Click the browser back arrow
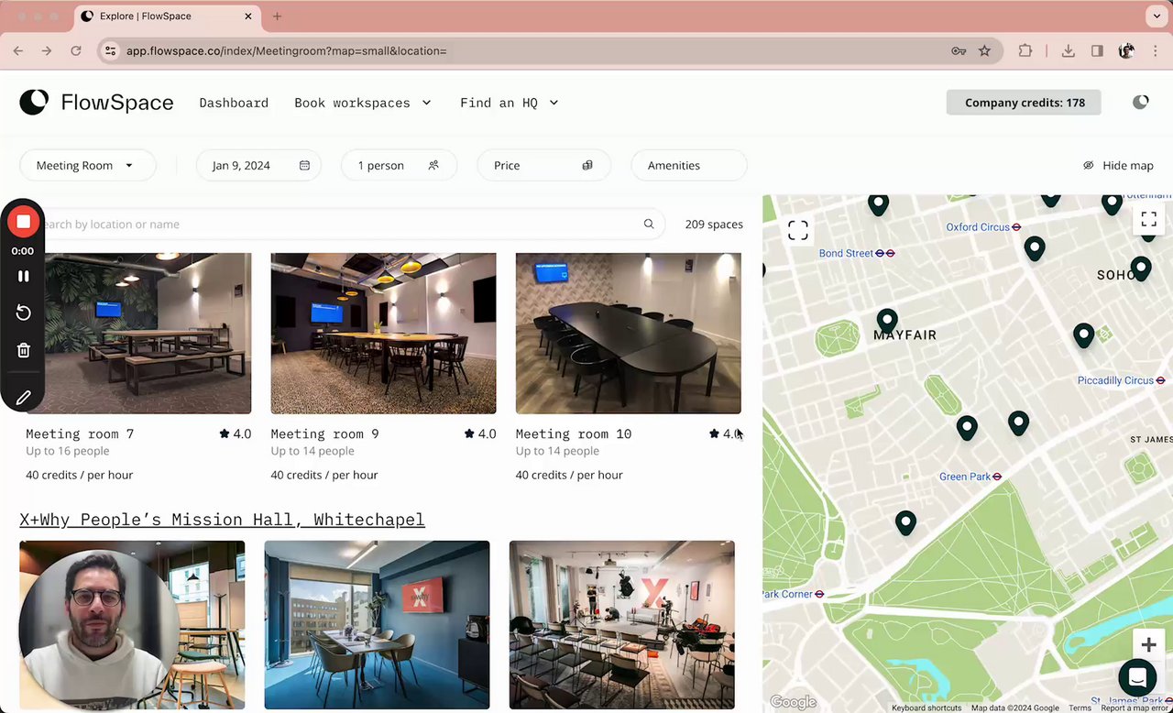 click(x=18, y=50)
